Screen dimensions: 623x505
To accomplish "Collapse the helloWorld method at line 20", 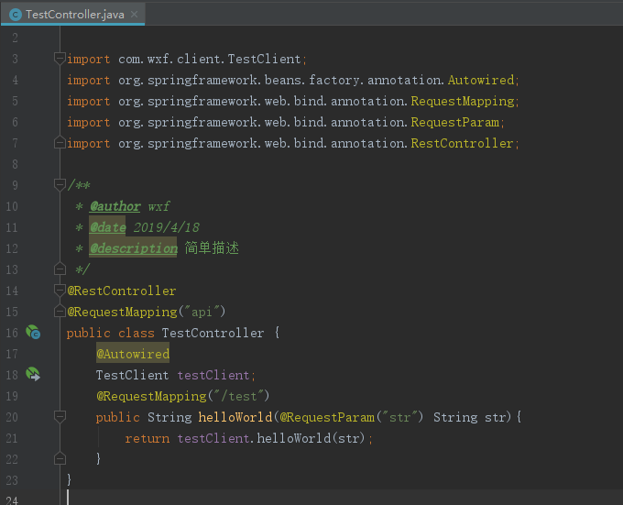I will pos(60,417).
